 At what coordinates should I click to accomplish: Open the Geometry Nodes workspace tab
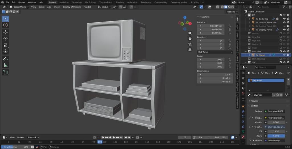pos(179,2)
